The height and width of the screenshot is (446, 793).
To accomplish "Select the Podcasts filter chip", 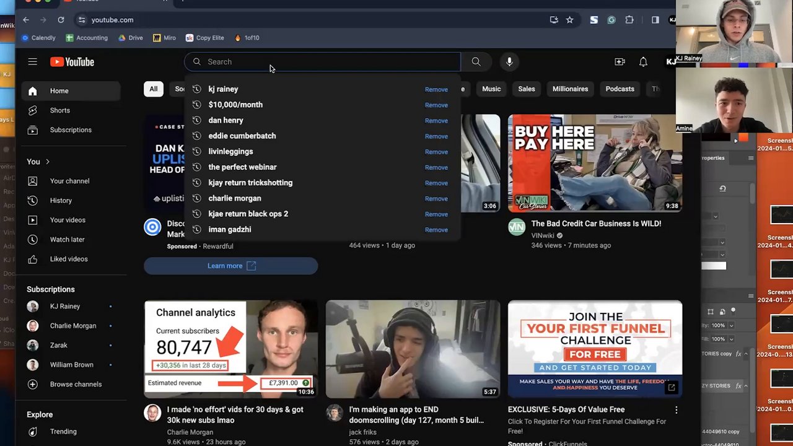I will point(620,89).
